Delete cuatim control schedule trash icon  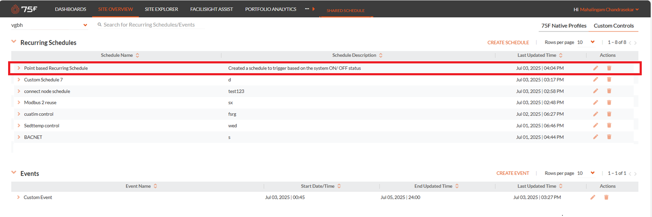click(609, 114)
